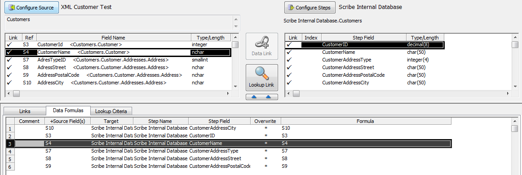Select formula row number 2
This screenshot has height=175, width=522.
click(10, 136)
